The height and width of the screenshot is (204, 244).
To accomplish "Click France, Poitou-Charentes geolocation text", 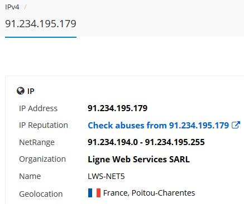I will coord(149,193).
